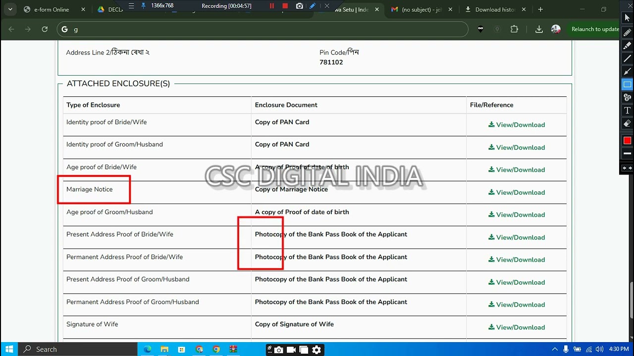Image resolution: width=634 pixels, height=356 pixels.
Task: Show hidden system tray icons
Action: click(x=555, y=349)
